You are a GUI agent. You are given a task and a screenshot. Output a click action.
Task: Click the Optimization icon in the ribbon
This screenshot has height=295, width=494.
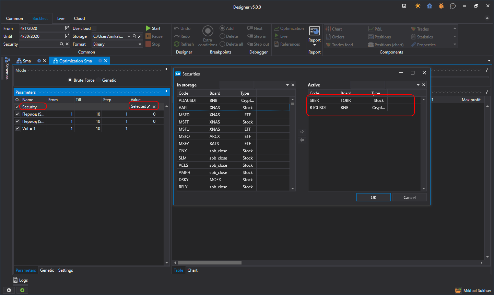coord(277,28)
